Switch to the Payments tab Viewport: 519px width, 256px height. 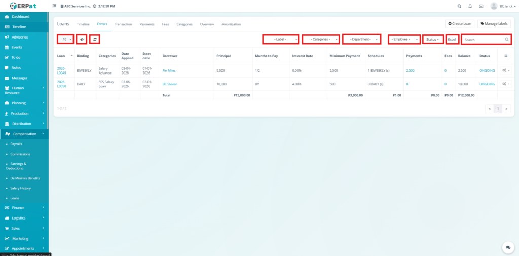click(x=147, y=24)
